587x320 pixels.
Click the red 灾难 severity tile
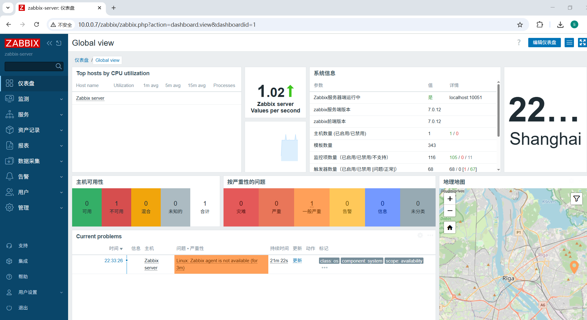(241, 207)
